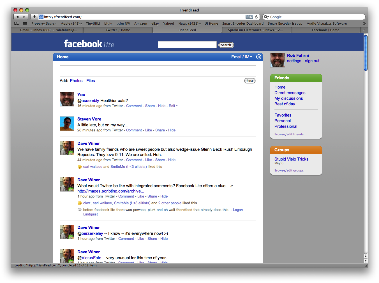Open the '2 other people' likes link
This screenshot has width=379, height=283.
tap(170, 203)
